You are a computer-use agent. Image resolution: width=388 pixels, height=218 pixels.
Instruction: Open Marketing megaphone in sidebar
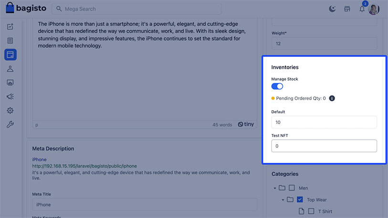(x=10, y=97)
